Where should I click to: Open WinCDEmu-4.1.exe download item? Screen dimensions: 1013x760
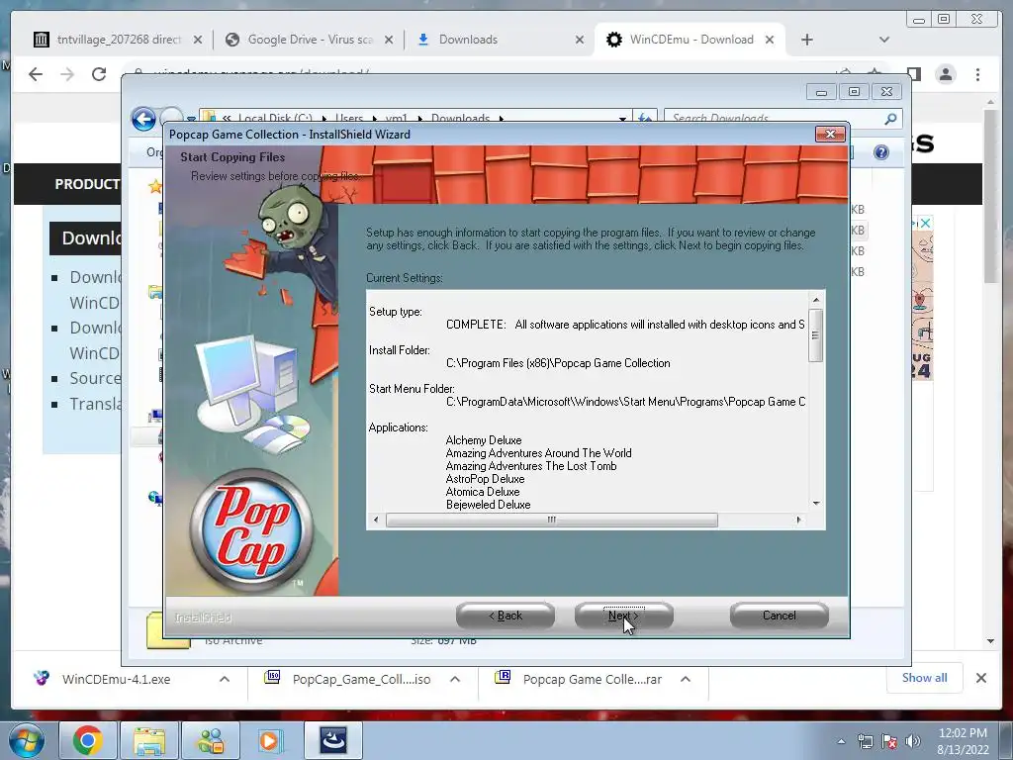click(x=117, y=679)
